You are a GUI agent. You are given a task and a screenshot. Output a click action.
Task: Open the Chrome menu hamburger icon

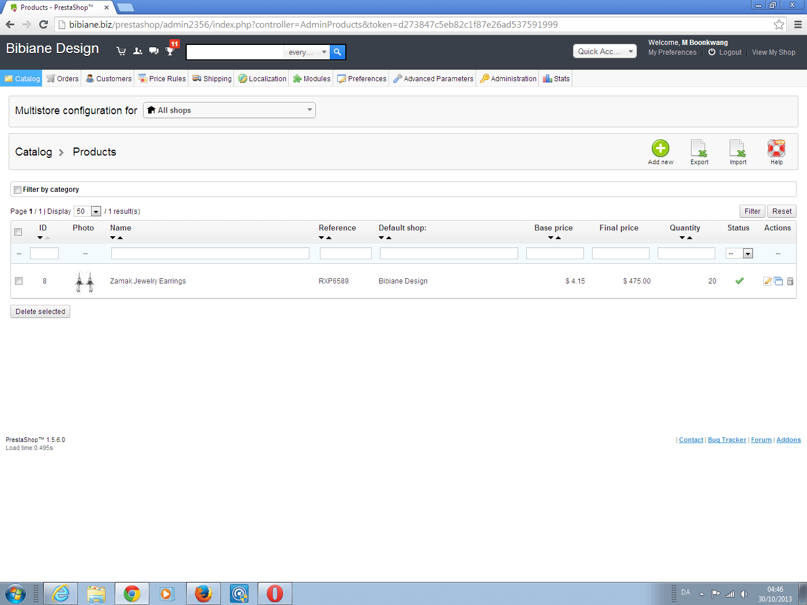tap(798, 24)
